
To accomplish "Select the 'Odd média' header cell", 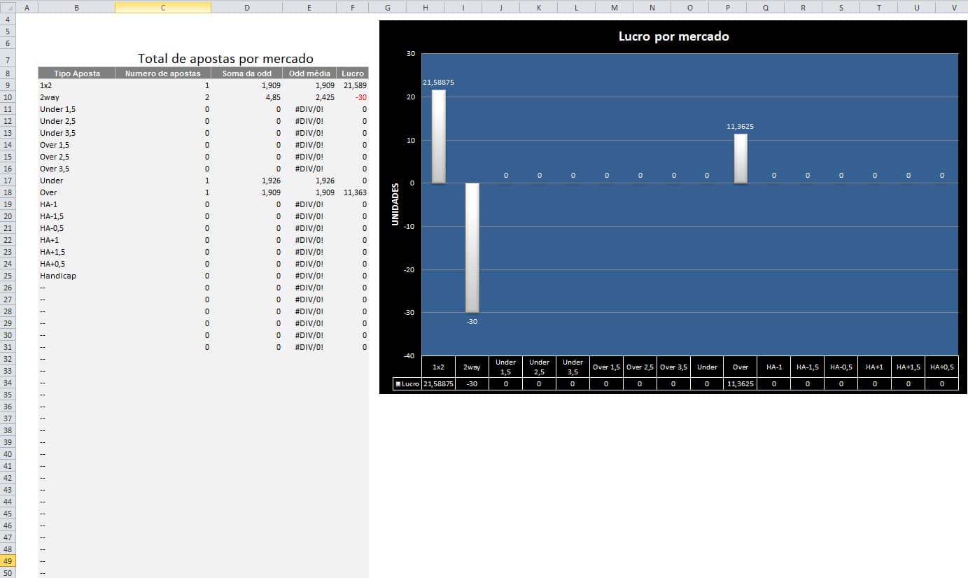I will (309, 73).
